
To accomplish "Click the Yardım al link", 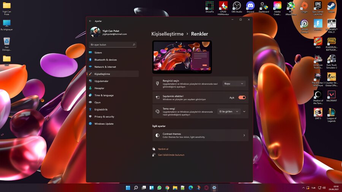I will (163, 149).
